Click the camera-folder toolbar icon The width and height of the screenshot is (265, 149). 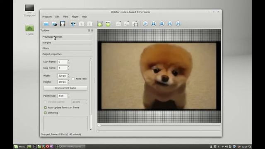(x=54, y=24)
